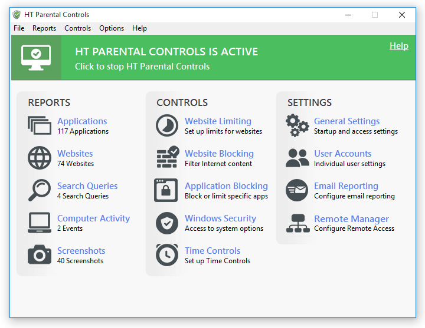The image size is (425, 328).
Task: Click the monitor checkmark status icon
Action: pyautogui.click(x=36, y=58)
